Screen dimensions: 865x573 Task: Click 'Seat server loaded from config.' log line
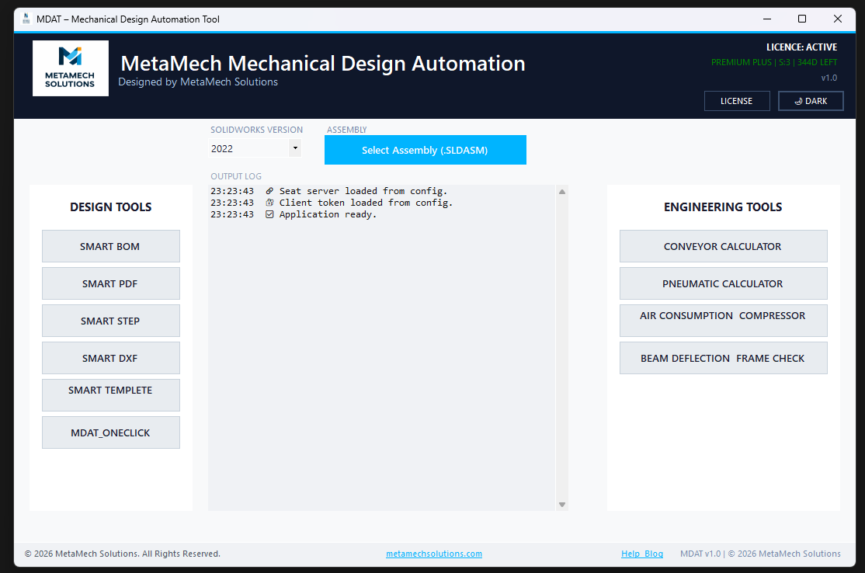click(363, 191)
